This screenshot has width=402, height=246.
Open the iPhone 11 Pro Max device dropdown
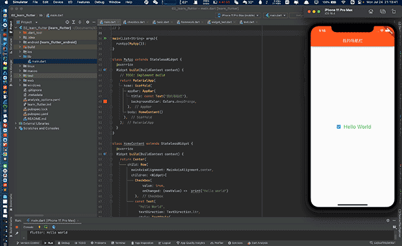pos(238,15)
